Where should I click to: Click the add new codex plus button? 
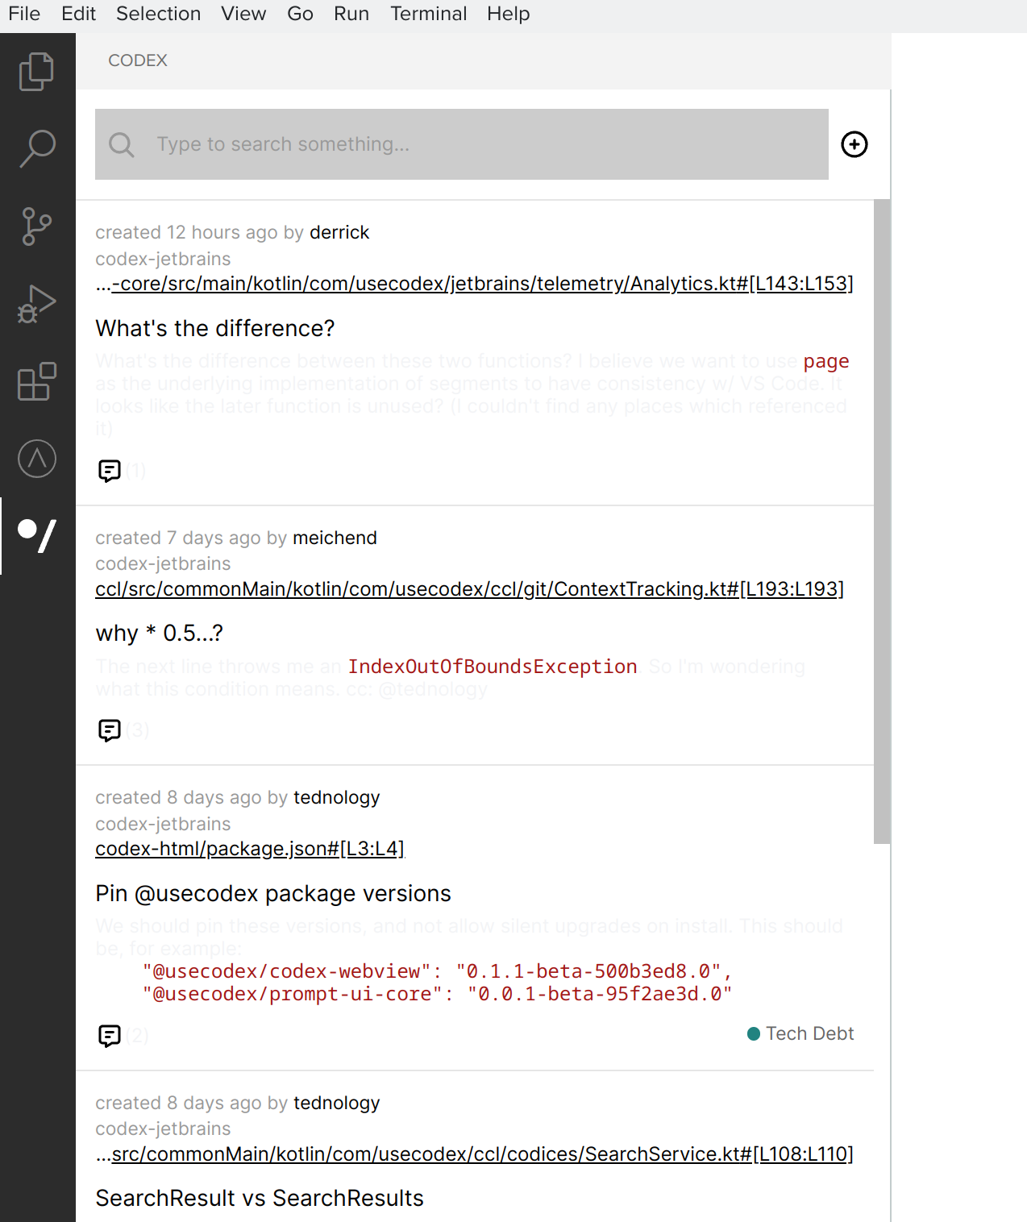click(854, 144)
